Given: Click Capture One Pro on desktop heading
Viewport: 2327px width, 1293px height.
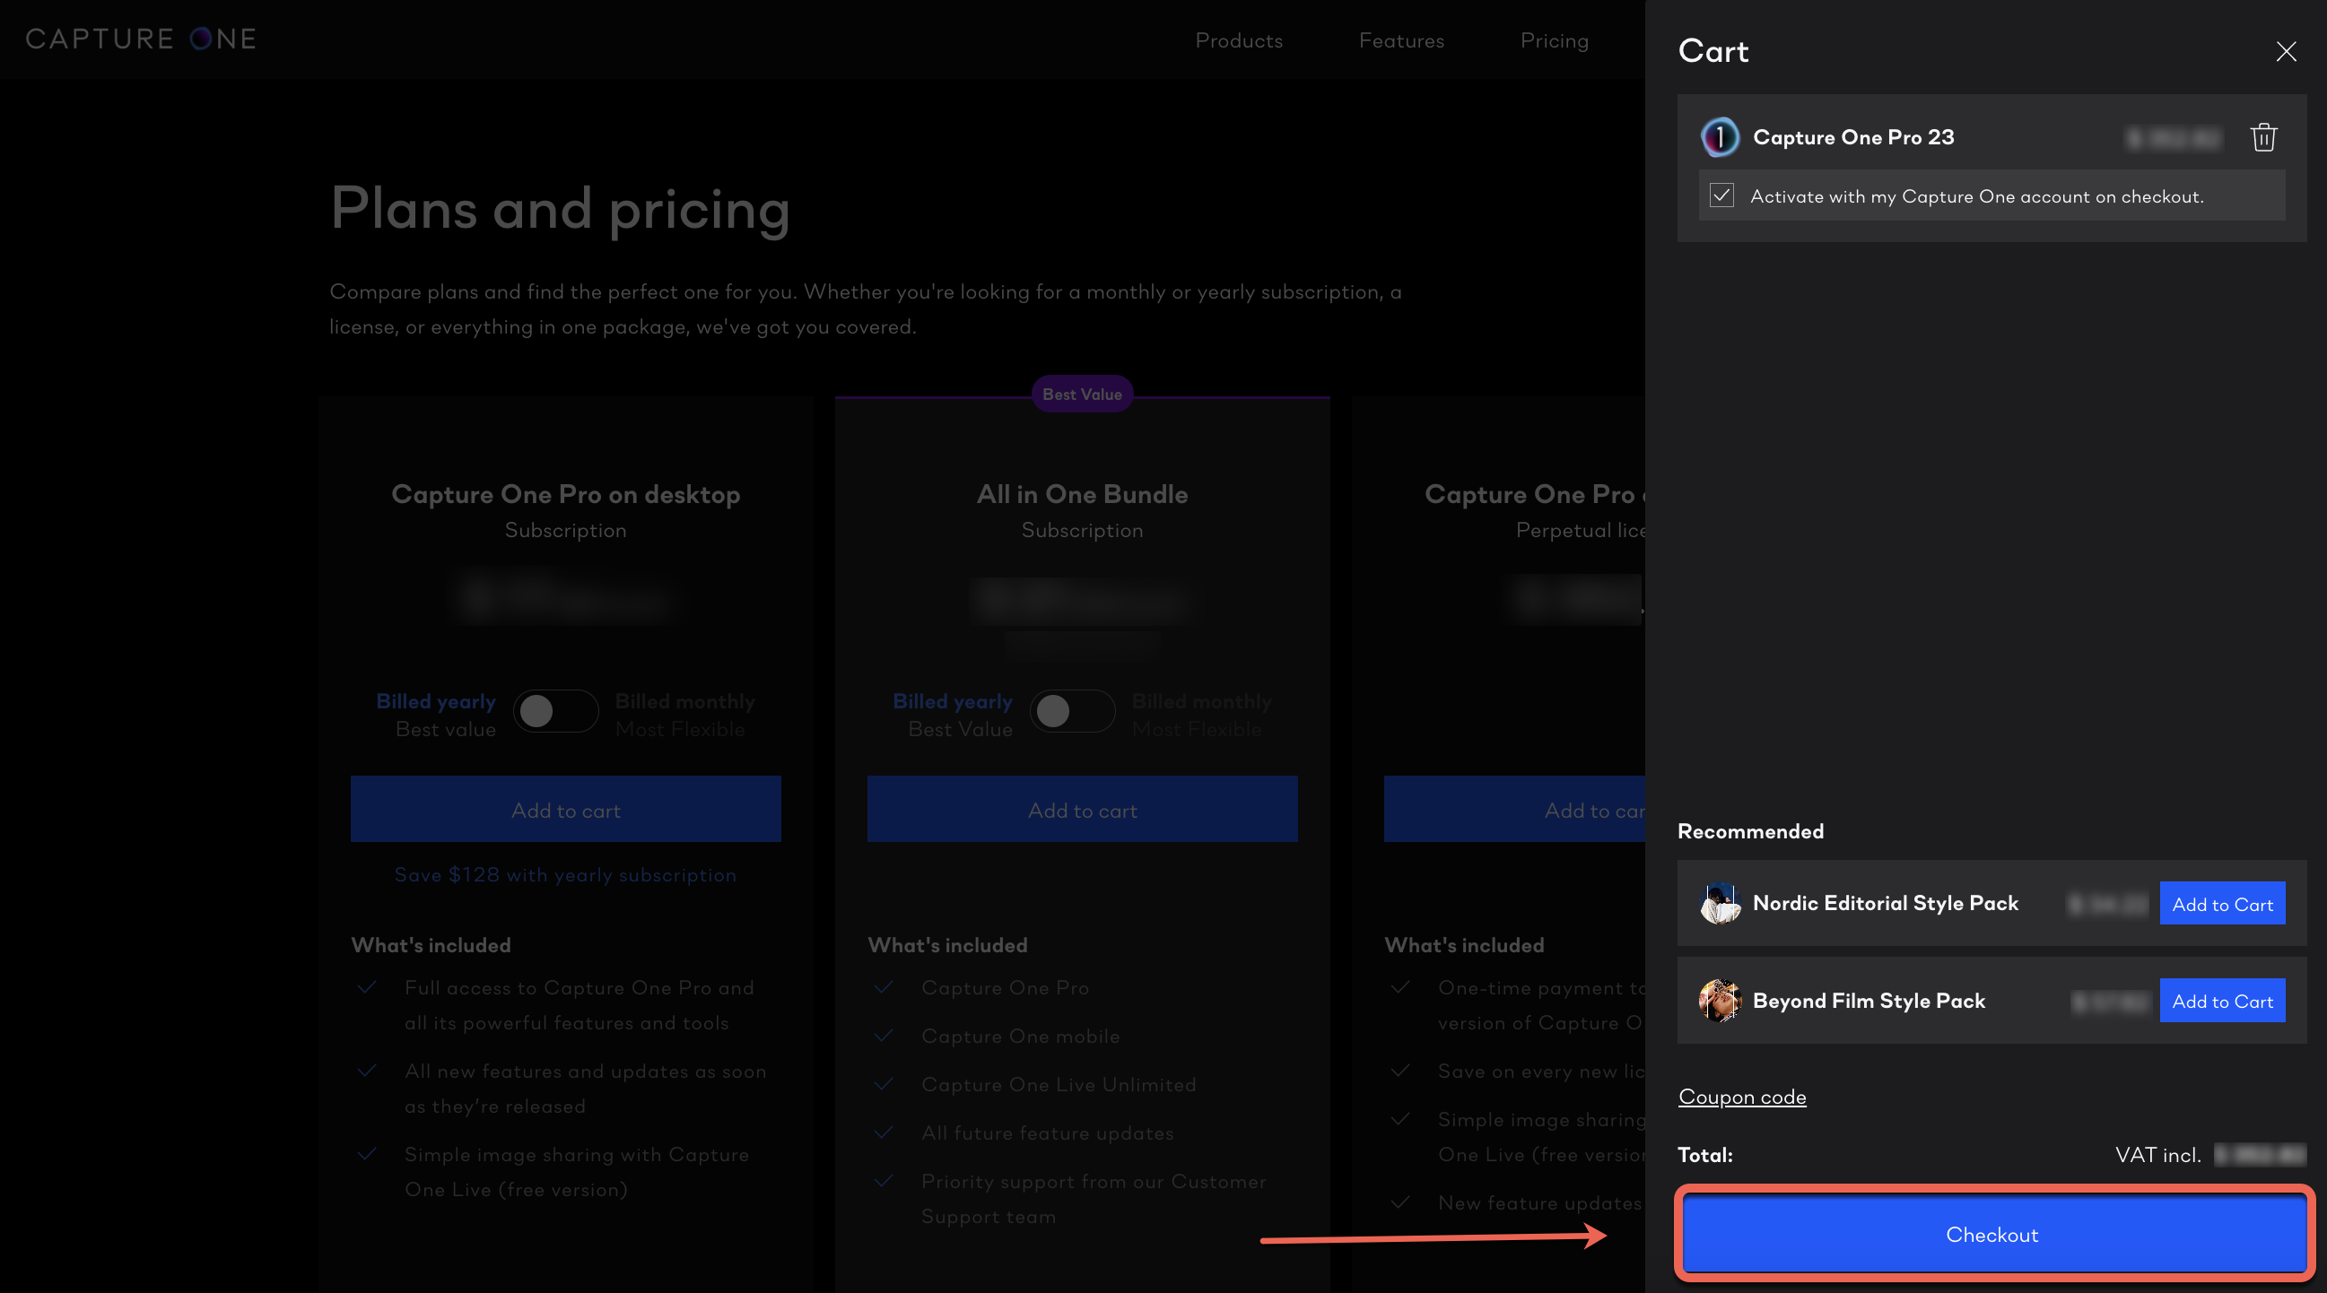Looking at the screenshot, I should coord(565,494).
